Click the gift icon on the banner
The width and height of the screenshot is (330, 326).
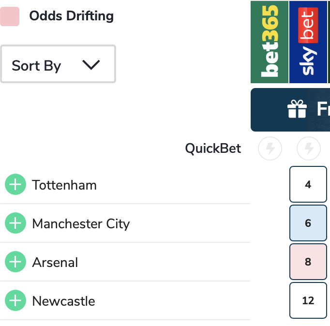click(297, 109)
